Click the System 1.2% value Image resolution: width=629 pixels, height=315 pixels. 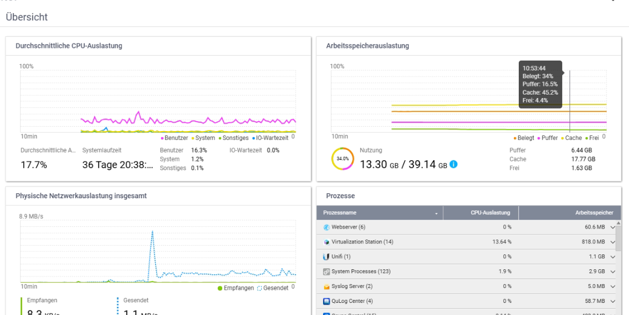197,159
